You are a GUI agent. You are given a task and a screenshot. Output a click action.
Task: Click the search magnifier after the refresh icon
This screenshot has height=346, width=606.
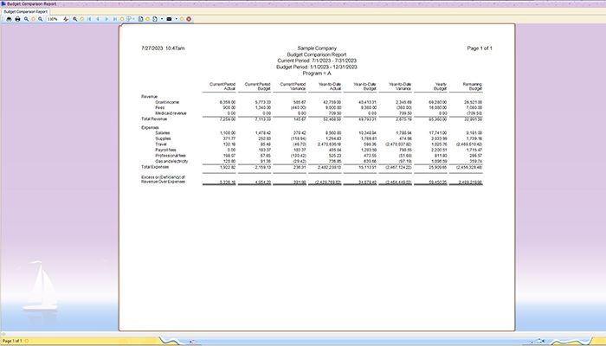point(74,19)
